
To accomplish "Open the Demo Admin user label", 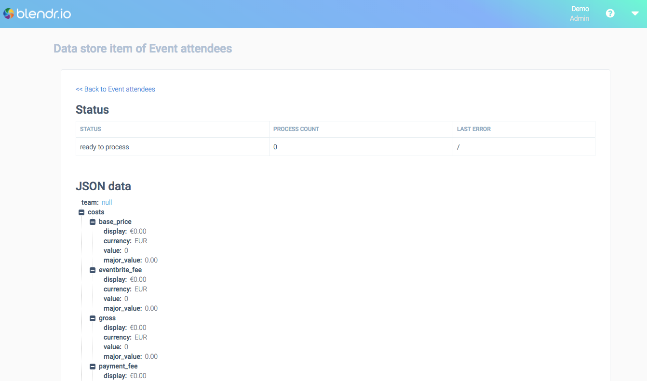I will [580, 13].
